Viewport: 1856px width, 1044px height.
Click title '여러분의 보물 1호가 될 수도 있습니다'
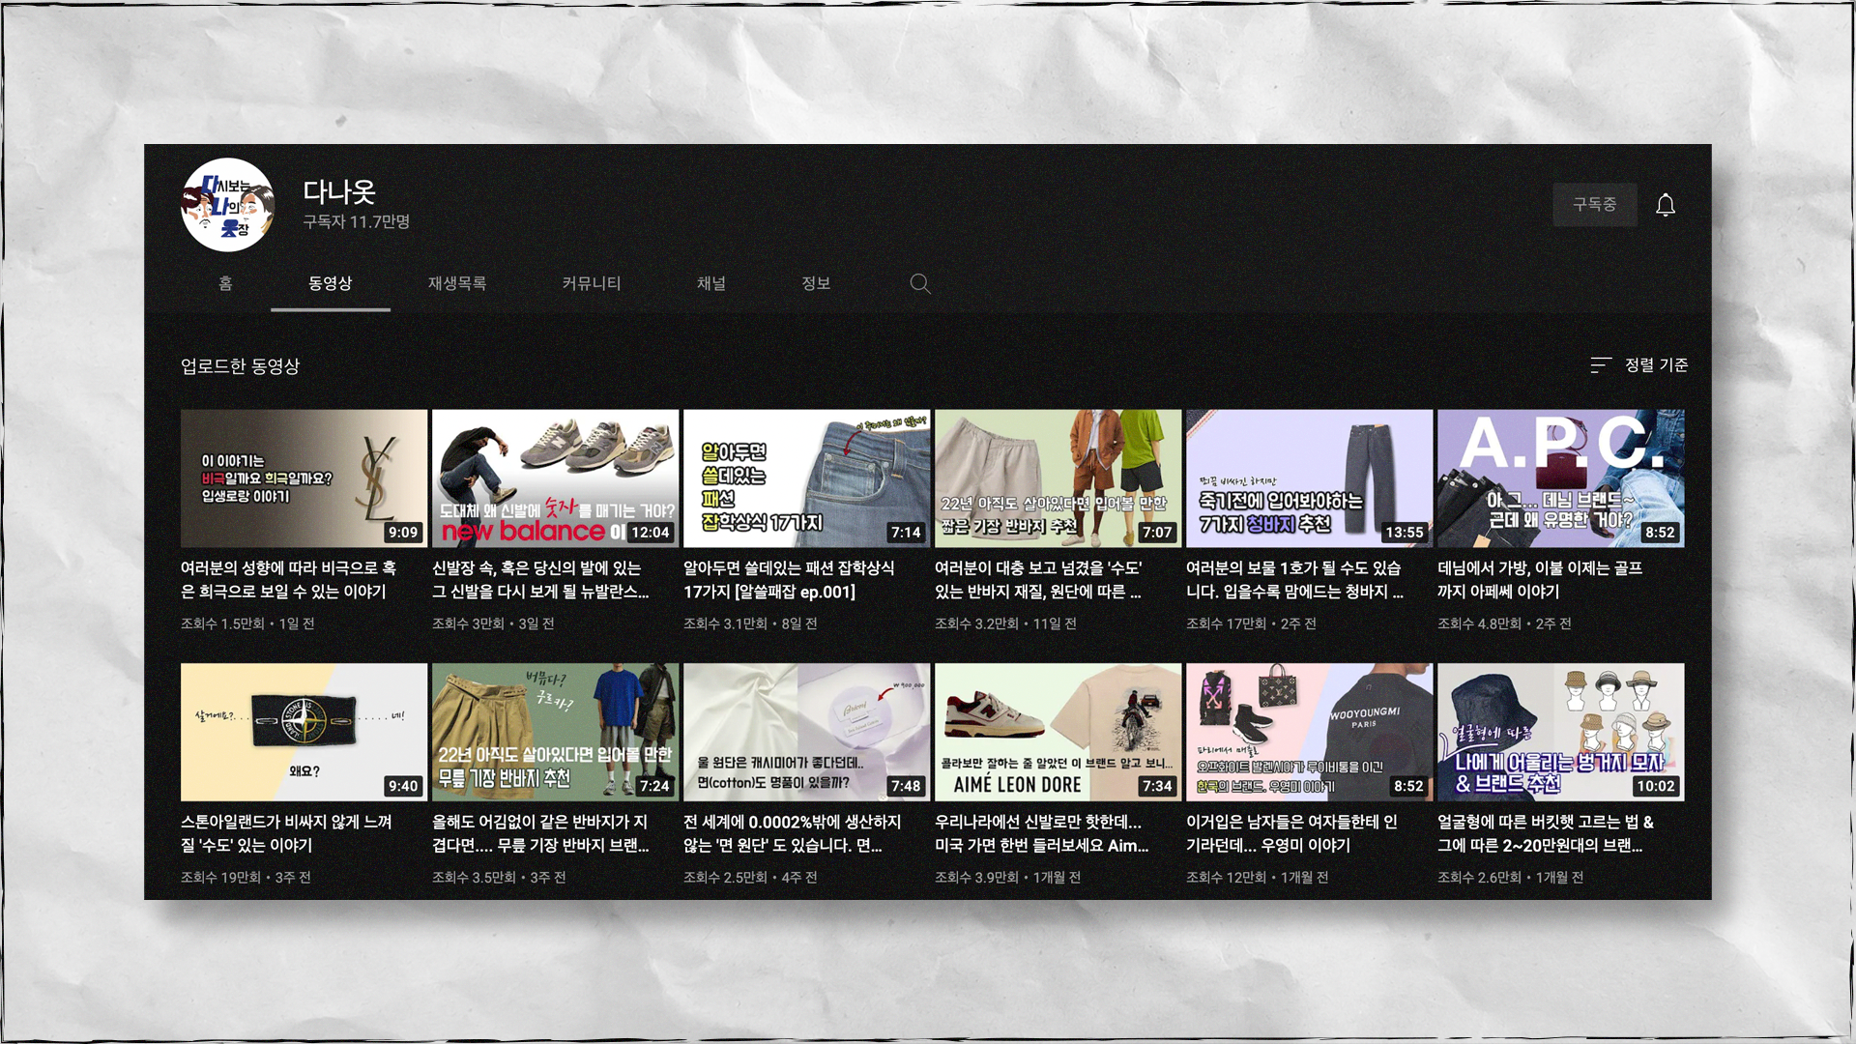[1294, 580]
